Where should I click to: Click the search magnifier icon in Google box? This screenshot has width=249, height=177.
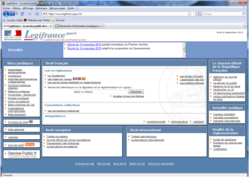click(x=243, y=14)
